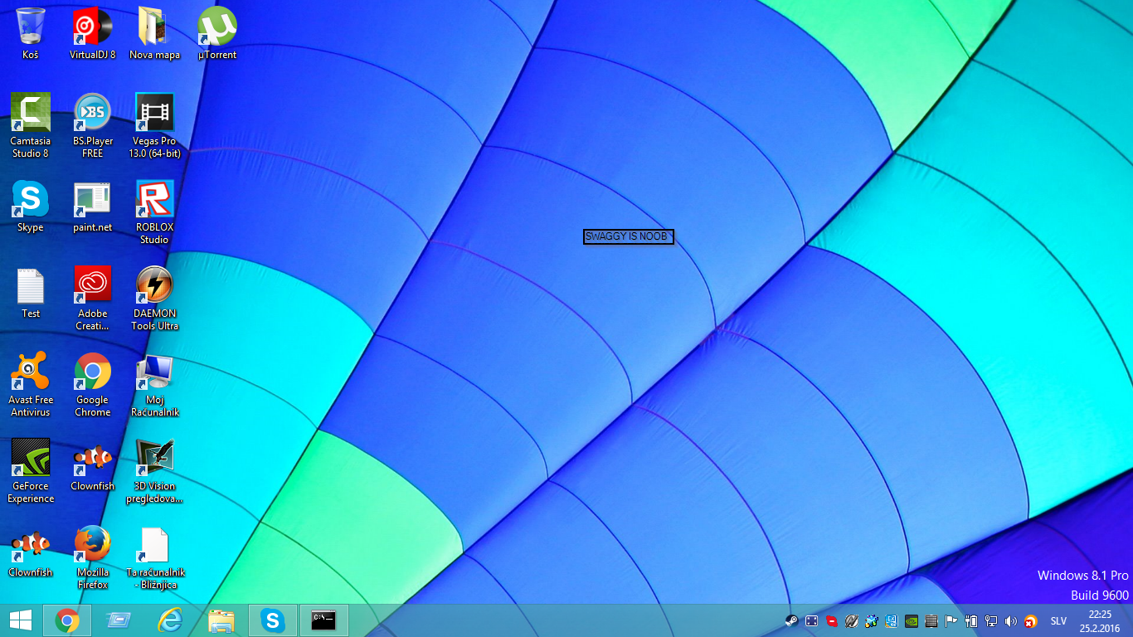Select the Nova mapa folder
The image size is (1133, 637).
pyautogui.click(x=154, y=27)
